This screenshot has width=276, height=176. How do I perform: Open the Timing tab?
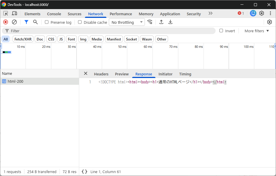click(x=185, y=74)
